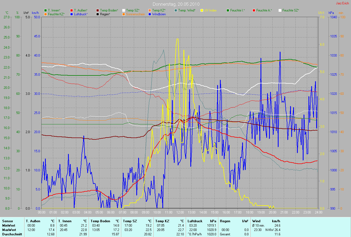Click the red T. Außen legend square
This screenshot has height=237, width=351.
71,10
